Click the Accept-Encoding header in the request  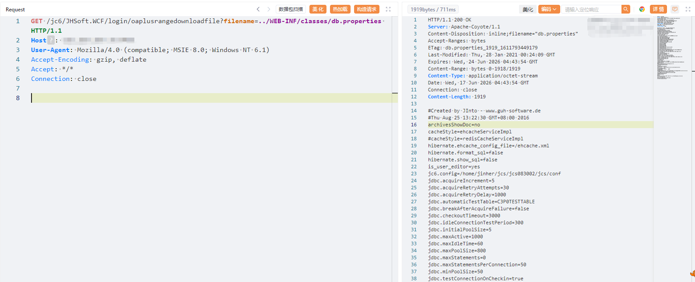coord(60,59)
